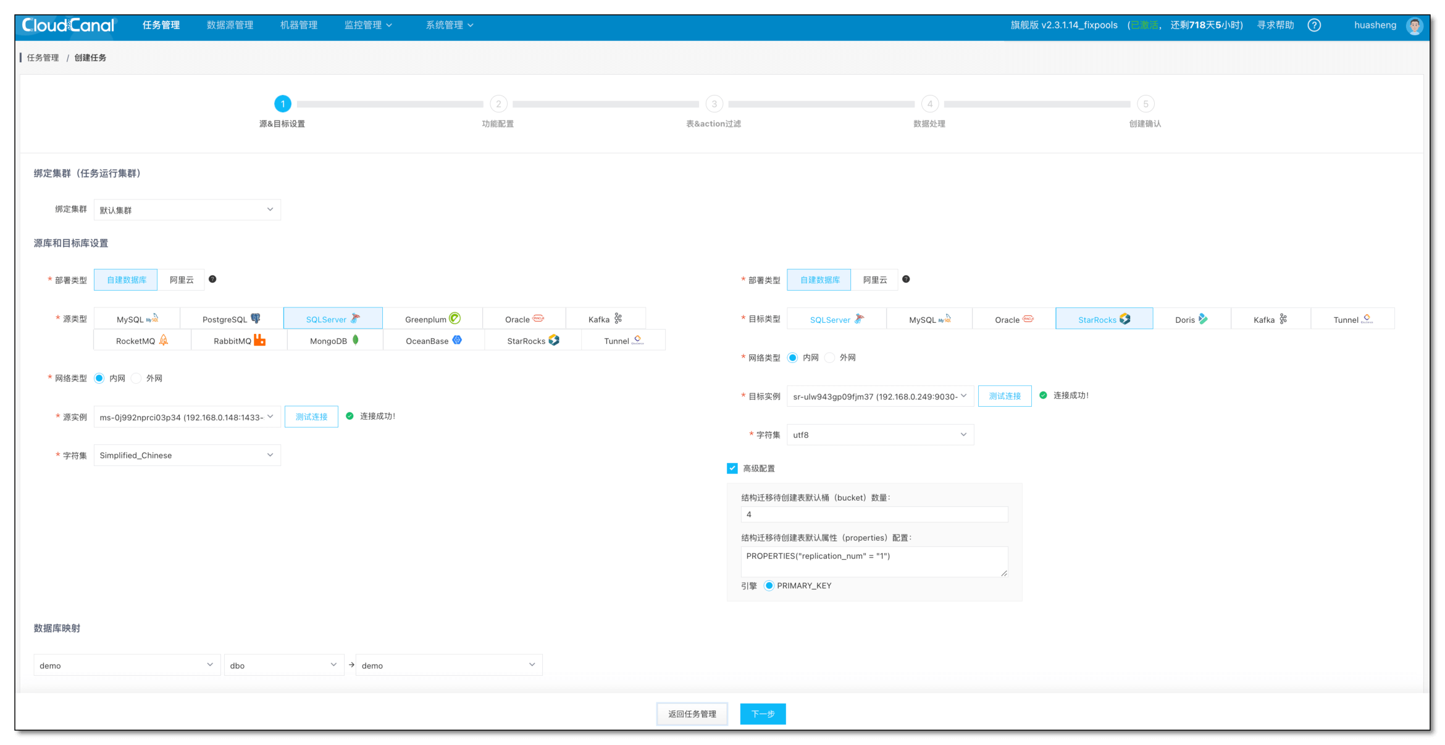1445x745 pixels.
Task: Select PRIMARY_KEY engine radio button
Action: tap(769, 586)
